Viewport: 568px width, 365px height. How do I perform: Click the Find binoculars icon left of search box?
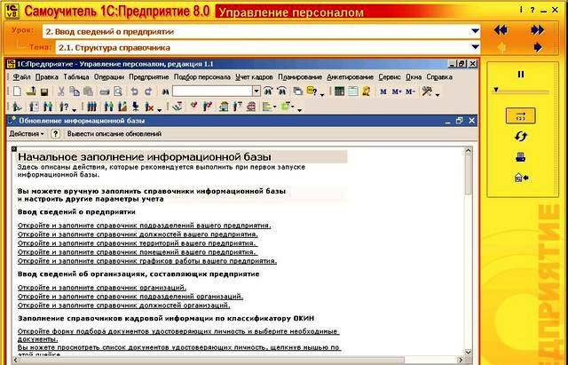point(166,91)
